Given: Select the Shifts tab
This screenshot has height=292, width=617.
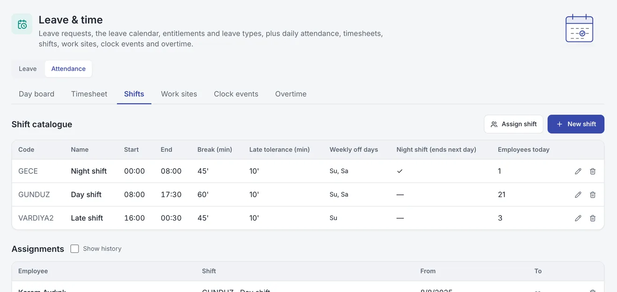Looking at the screenshot, I should 134,94.
